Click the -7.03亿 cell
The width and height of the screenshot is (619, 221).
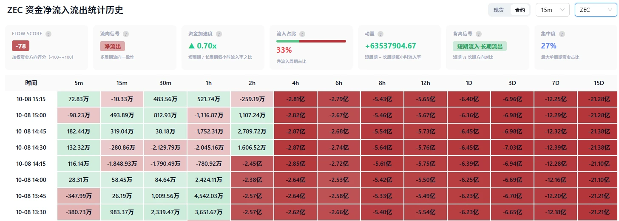pyautogui.click(x=512, y=147)
